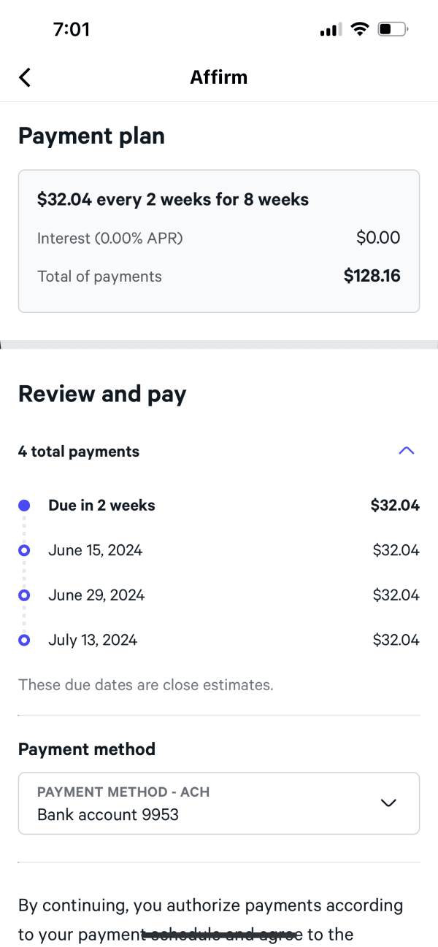Go back using the top-left arrow
This screenshot has height=947, width=438.
pyautogui.click(x=25, y=77)
